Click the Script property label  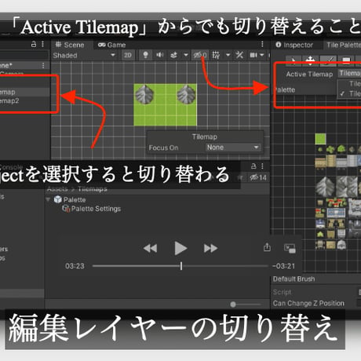click(x=282, y=292)
